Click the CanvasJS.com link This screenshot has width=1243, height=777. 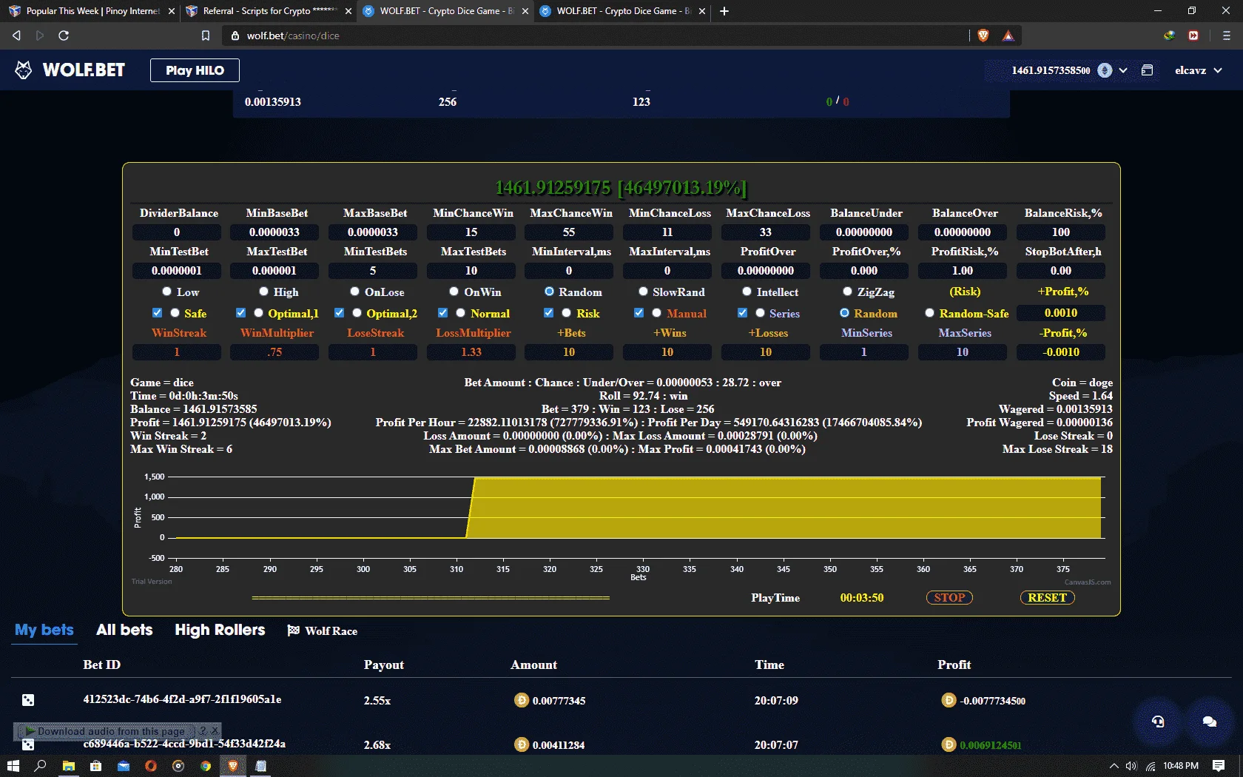pos(1088,582)
